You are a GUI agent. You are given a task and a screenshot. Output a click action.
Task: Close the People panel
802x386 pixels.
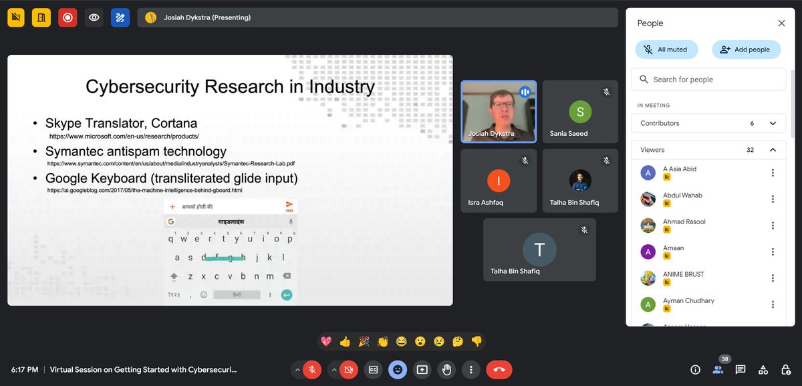781,23
